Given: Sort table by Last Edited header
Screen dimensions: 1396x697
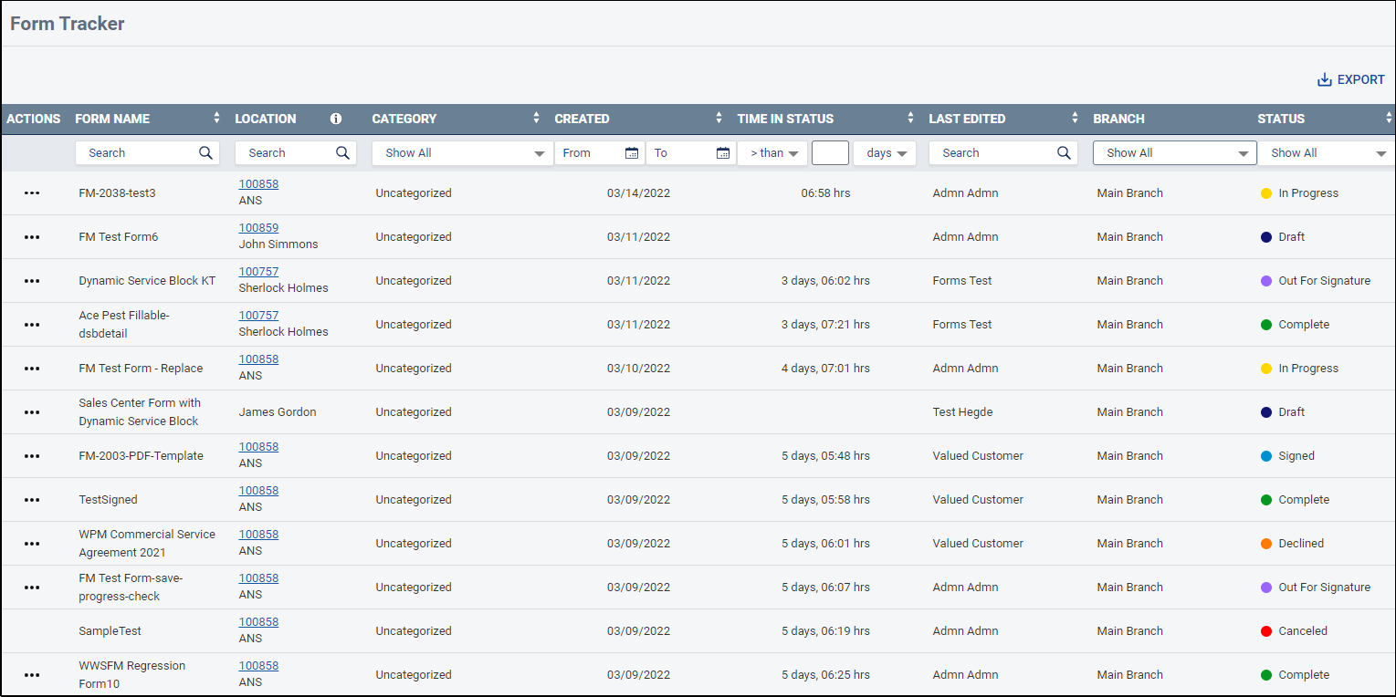Looking at the screenshot, I should (x=1075, y=119).
